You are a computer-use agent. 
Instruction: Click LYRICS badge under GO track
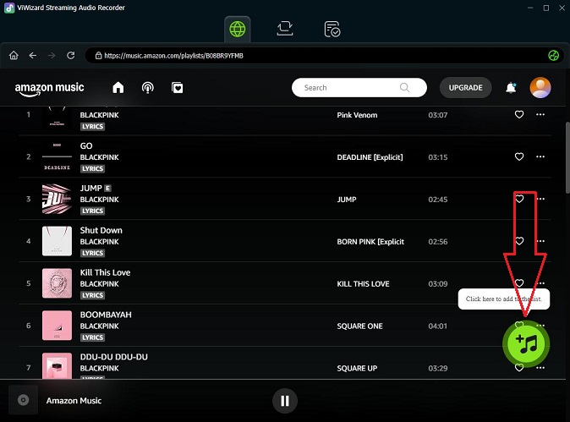pos(92,168)
